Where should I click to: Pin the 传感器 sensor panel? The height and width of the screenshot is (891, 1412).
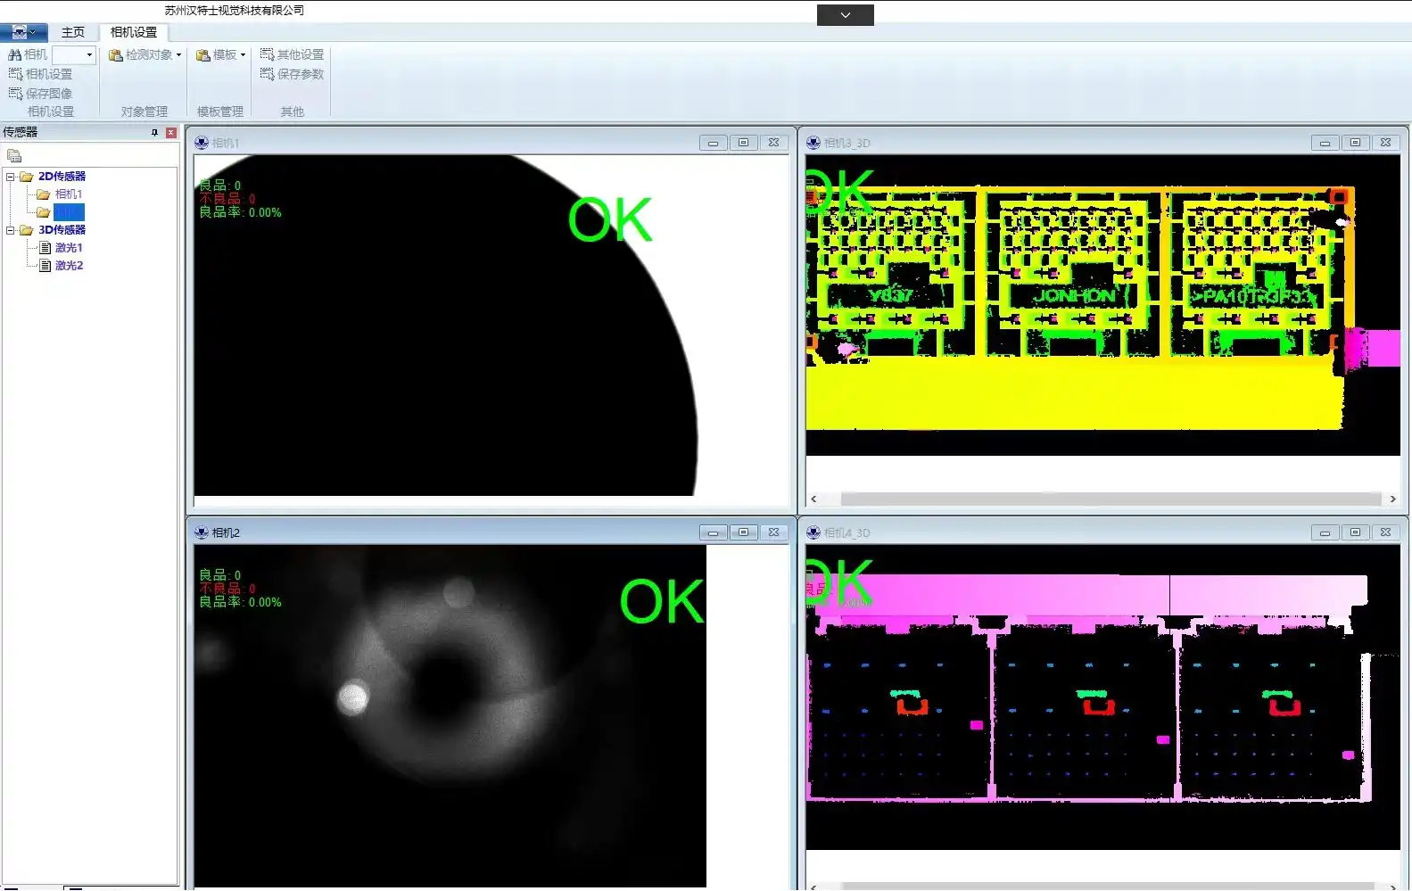tap(154, 133)
